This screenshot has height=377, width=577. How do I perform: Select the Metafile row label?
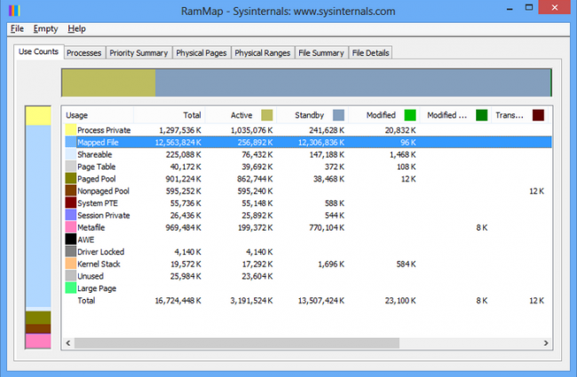91,227
